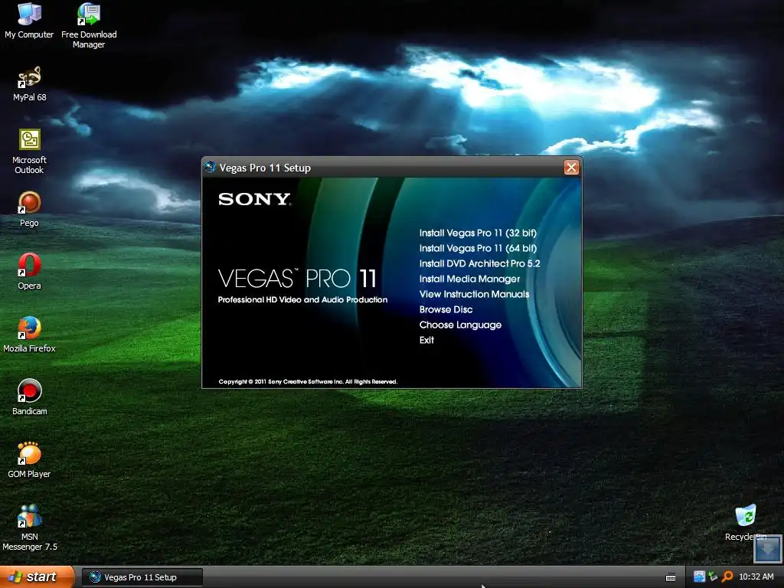
Task: Open View Instruction Manuals
Action: [474, 294]
